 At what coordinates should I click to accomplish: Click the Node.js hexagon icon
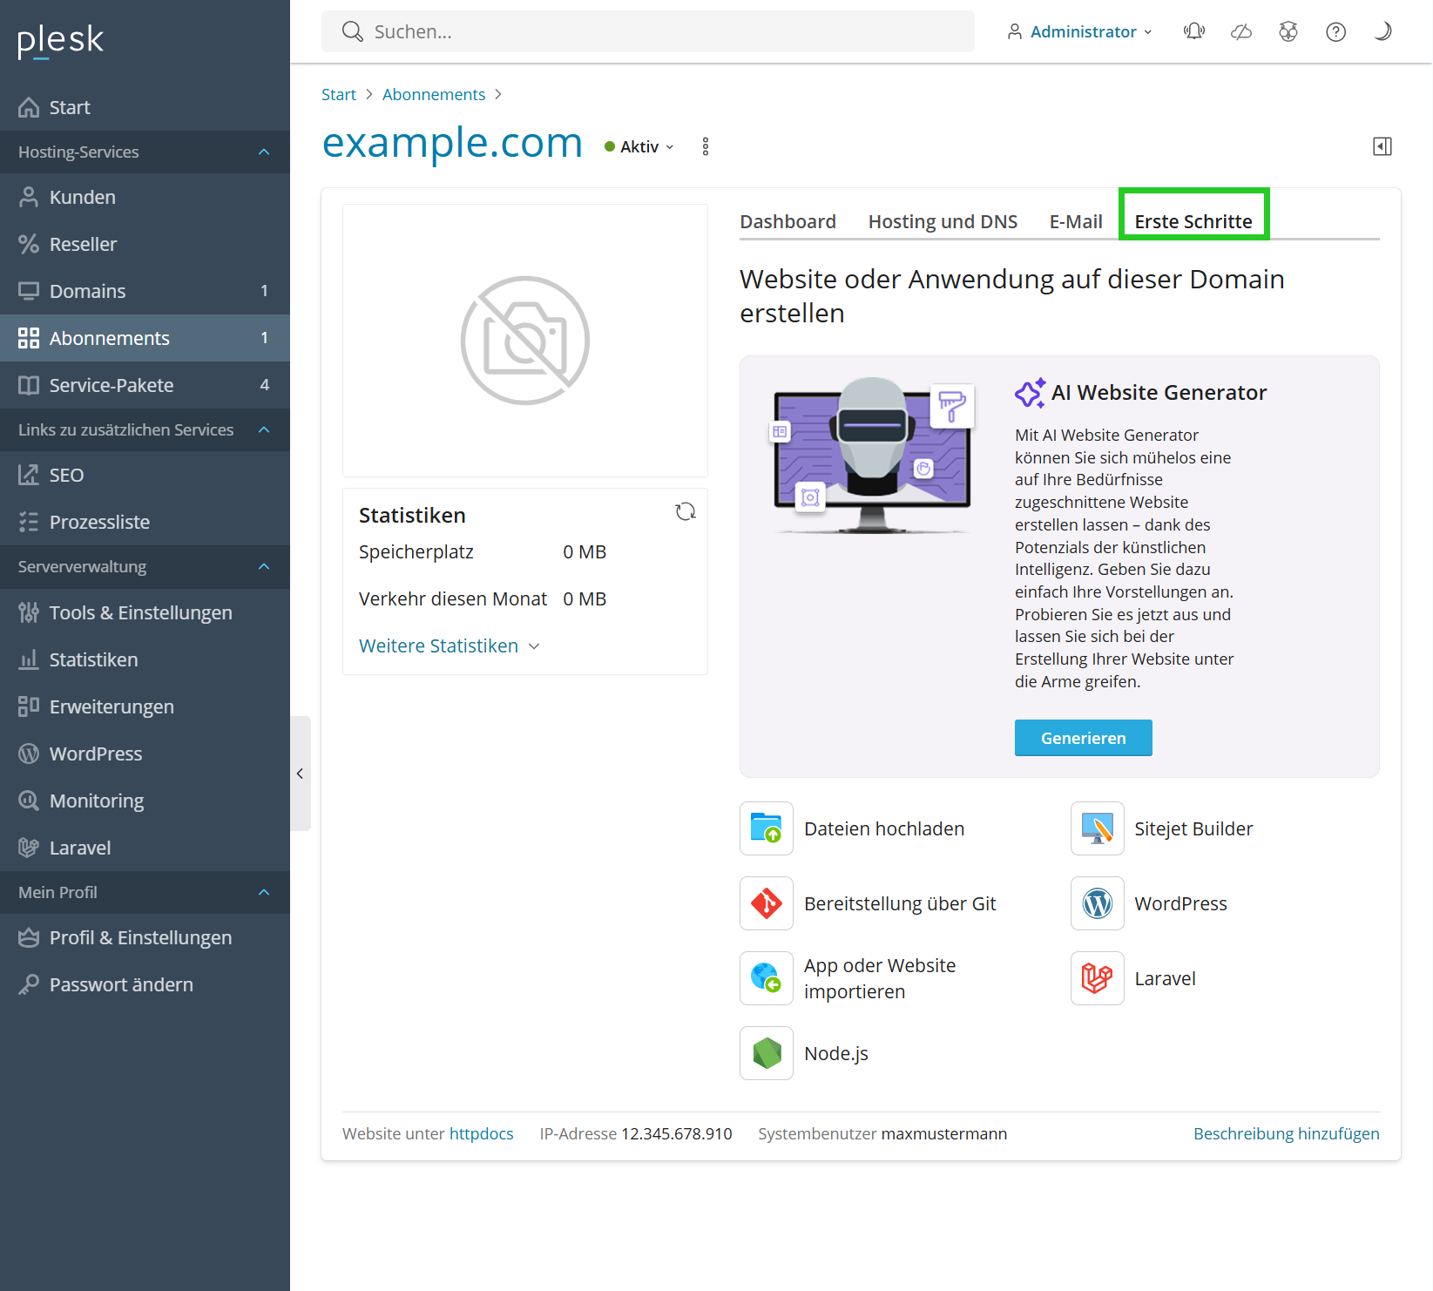767,1053
